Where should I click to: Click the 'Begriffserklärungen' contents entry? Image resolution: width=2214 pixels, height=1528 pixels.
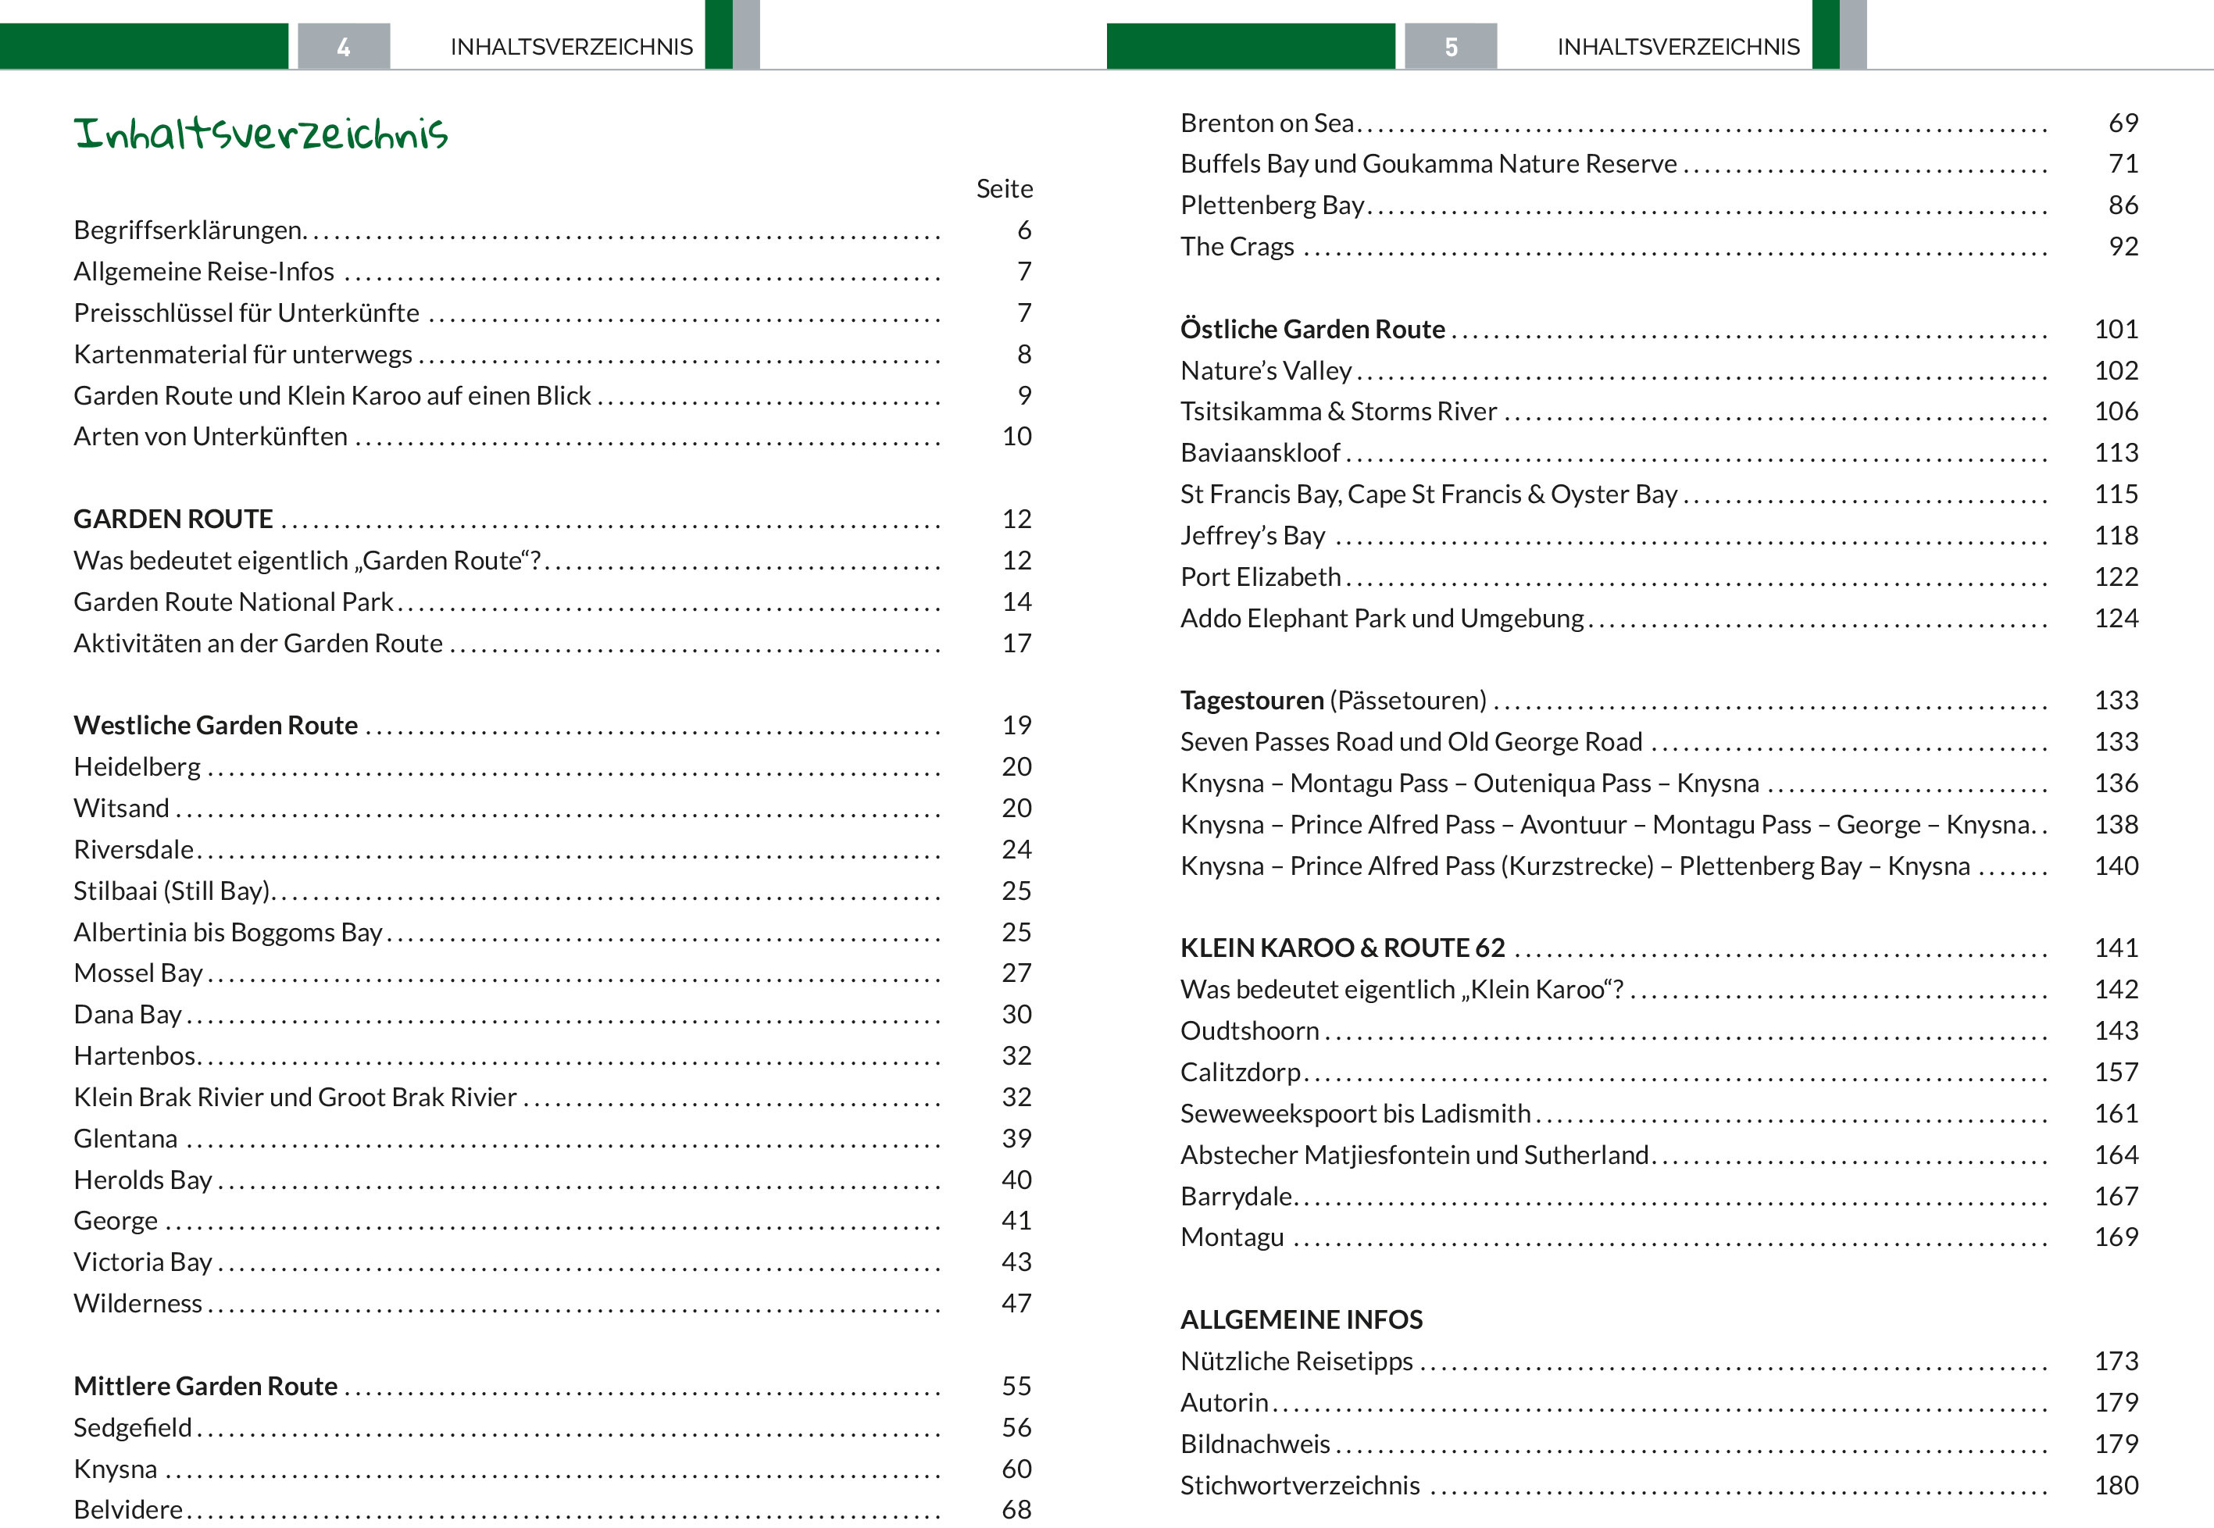[187, 230]
